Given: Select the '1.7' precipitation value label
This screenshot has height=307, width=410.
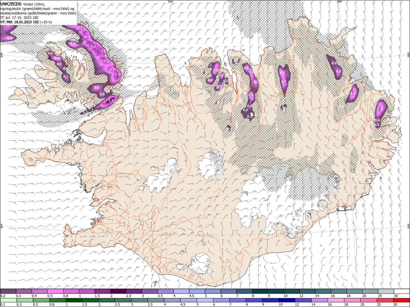Looking at the screenshot, I should pos(118,75).
